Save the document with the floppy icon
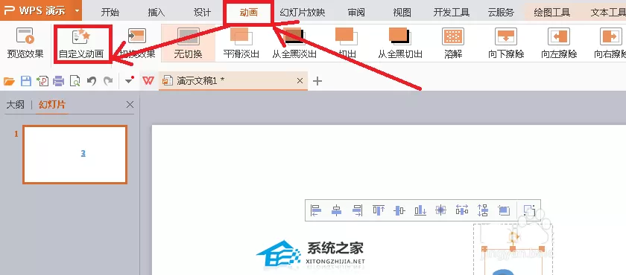 (x=26, y=81)
